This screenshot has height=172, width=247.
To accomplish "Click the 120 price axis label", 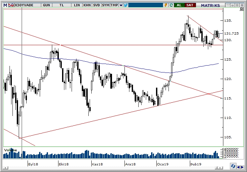I will coord(228,79).
